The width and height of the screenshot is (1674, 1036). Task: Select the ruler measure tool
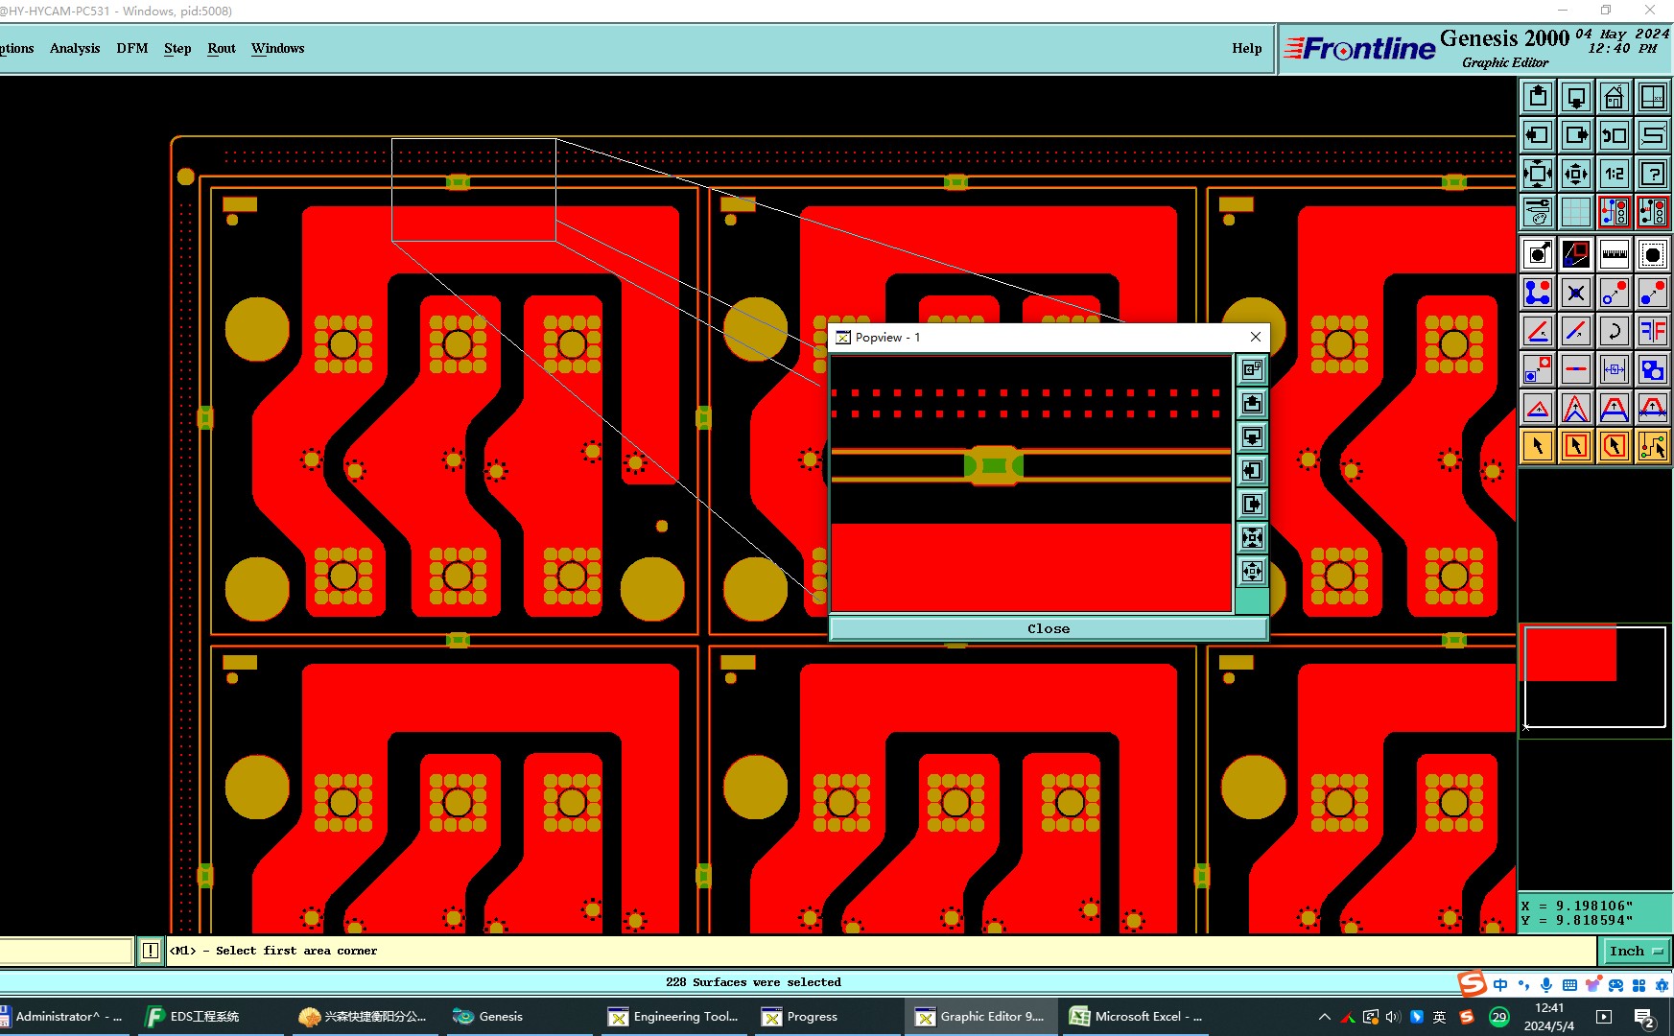(x=1615, y=254)
